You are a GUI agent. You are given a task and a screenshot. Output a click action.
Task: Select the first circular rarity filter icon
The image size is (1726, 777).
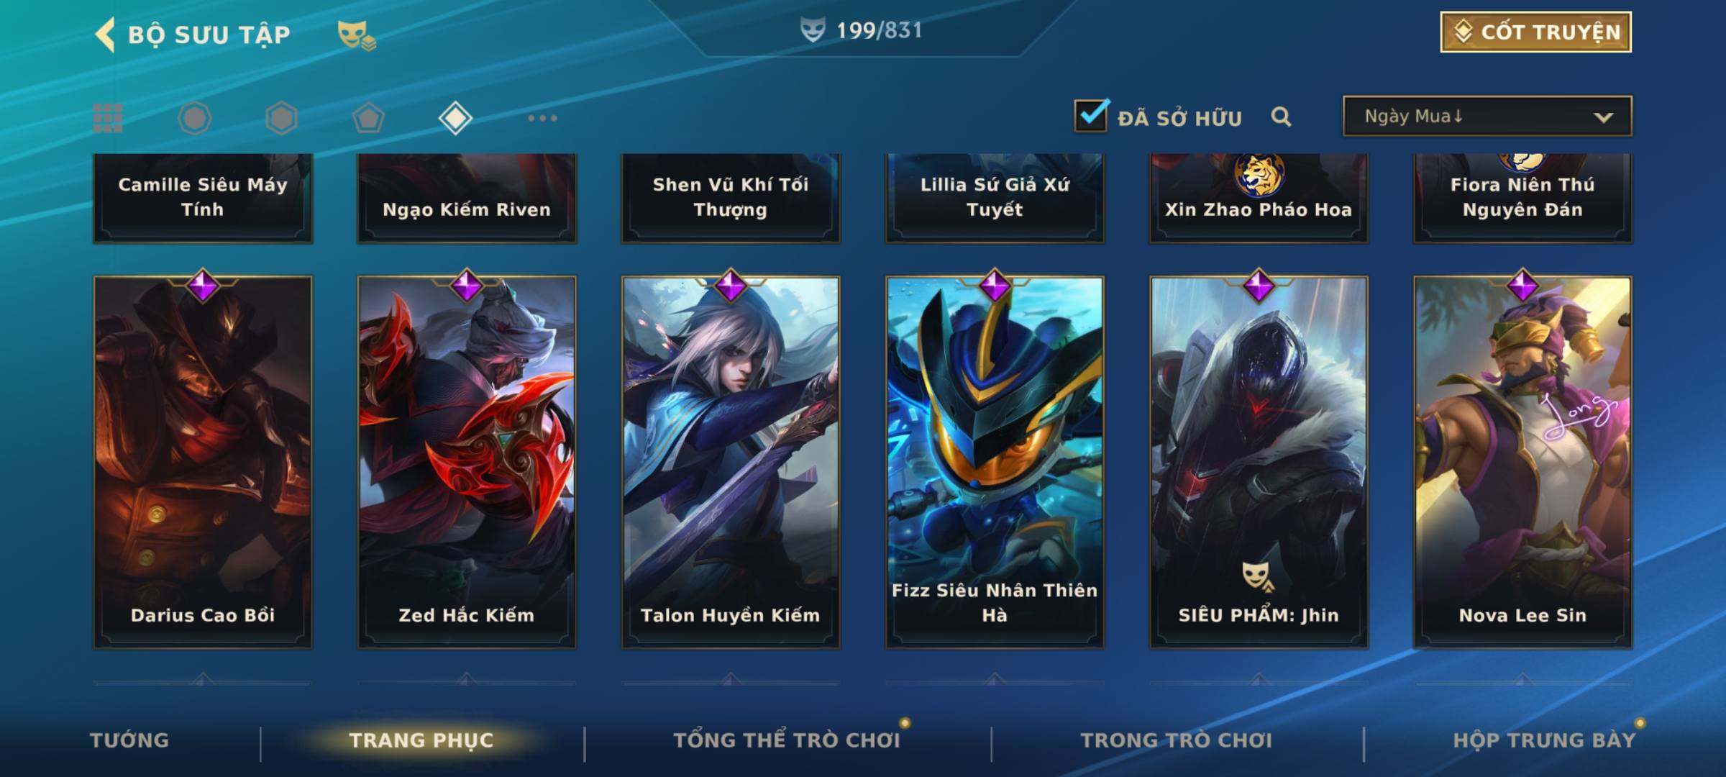pos(195,118)
